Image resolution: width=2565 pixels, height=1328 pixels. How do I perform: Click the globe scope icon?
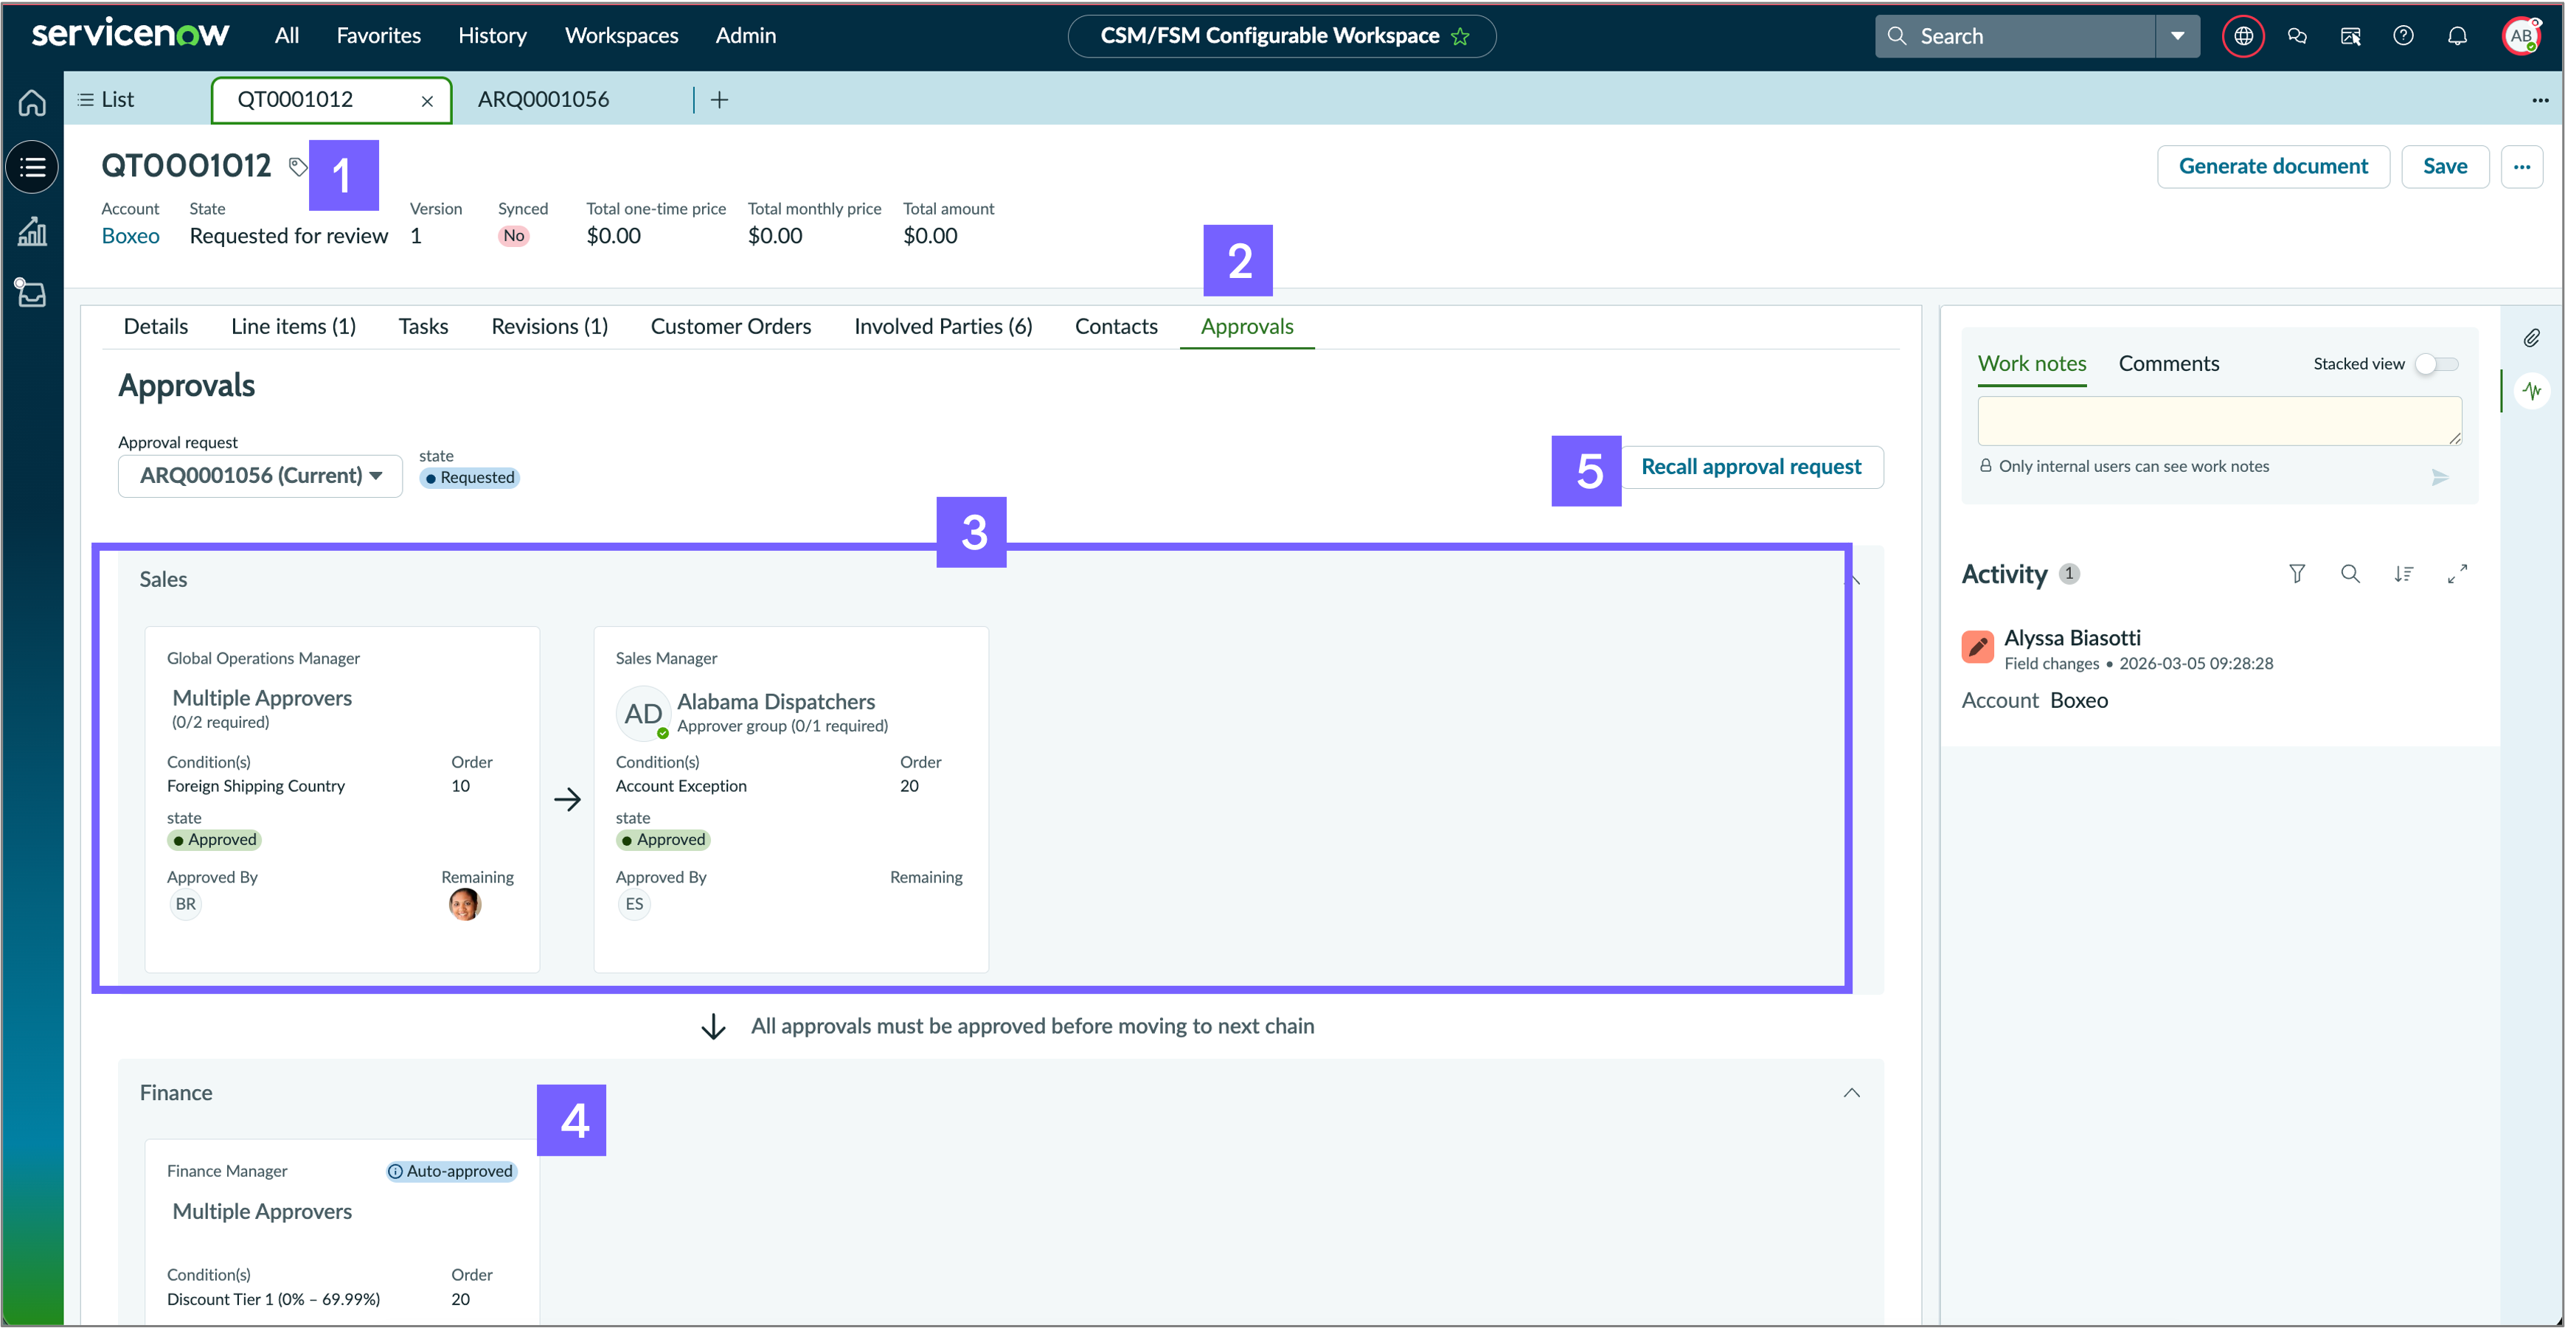[2243, 37]
